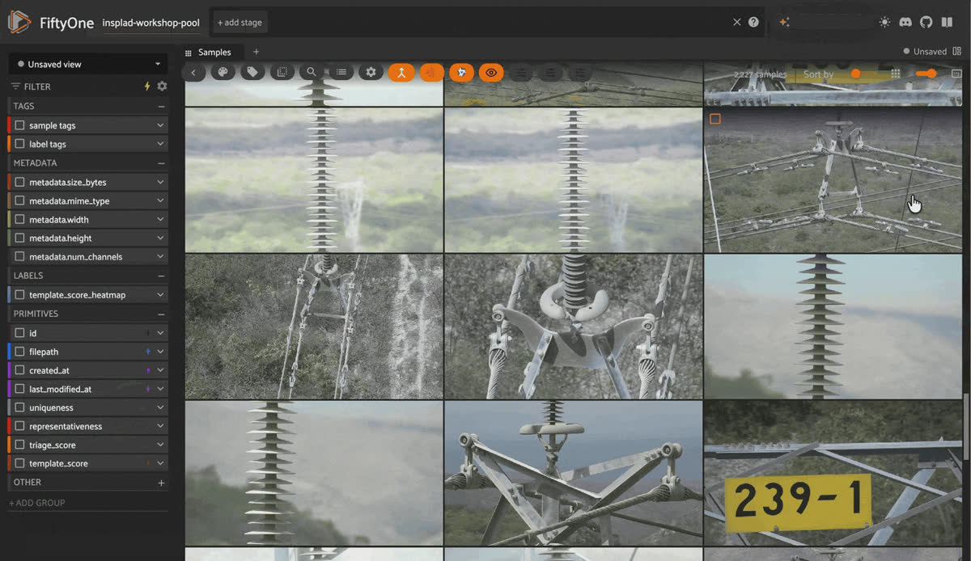
Task: Click the Unsaved status label
Action: (930, 52)
